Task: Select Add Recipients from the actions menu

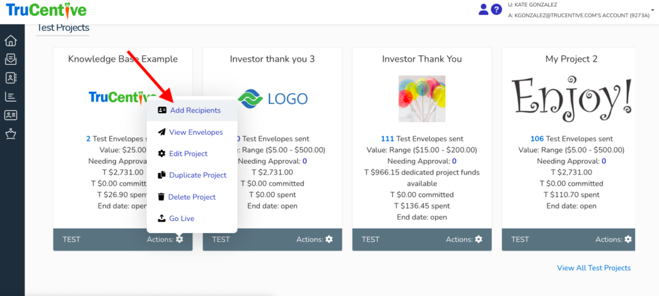Action: [x=195, y=110]
